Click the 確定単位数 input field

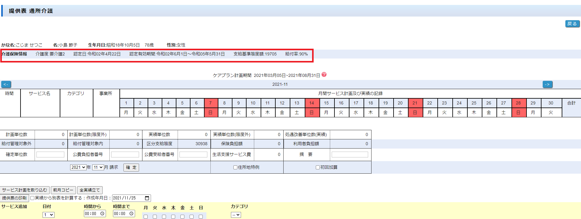[50, 155]
